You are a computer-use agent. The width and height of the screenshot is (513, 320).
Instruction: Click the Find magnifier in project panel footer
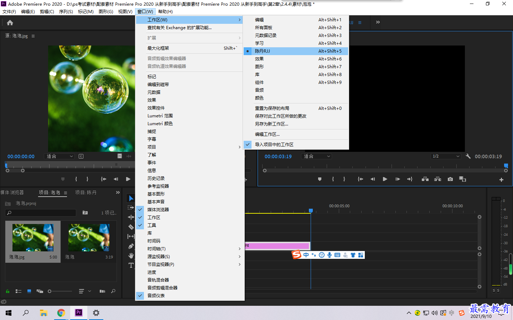coord(113,291)
